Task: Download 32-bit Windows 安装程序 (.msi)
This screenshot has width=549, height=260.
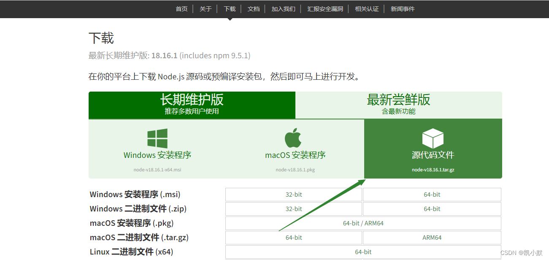Action: point(294,195)
